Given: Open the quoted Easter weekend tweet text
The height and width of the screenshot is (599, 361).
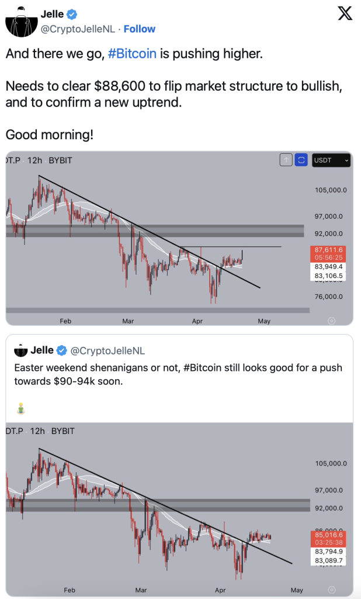Looking at the screenshot, I should (x=178, y=374).
